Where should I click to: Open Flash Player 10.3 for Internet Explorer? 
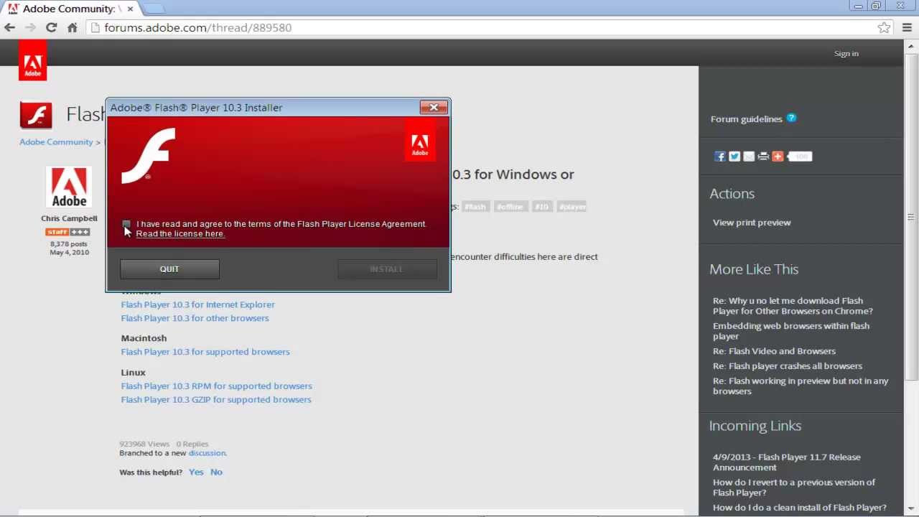click(x=198, y=304)
